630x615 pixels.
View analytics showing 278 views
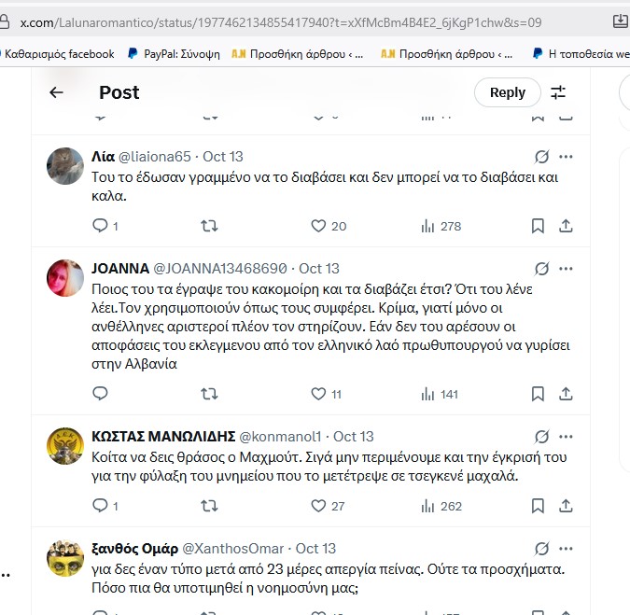click(x=441, y=226)
